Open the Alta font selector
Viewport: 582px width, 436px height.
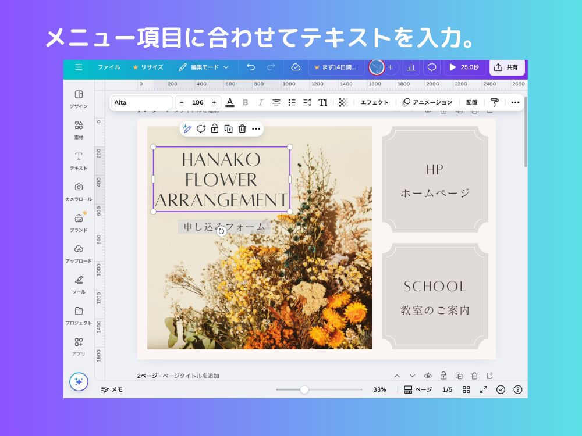point(141,102)
